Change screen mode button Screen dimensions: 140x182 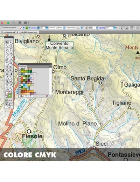9,107
